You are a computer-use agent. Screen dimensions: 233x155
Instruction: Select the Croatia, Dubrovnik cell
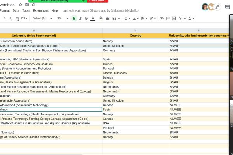(x=136, y=73)
